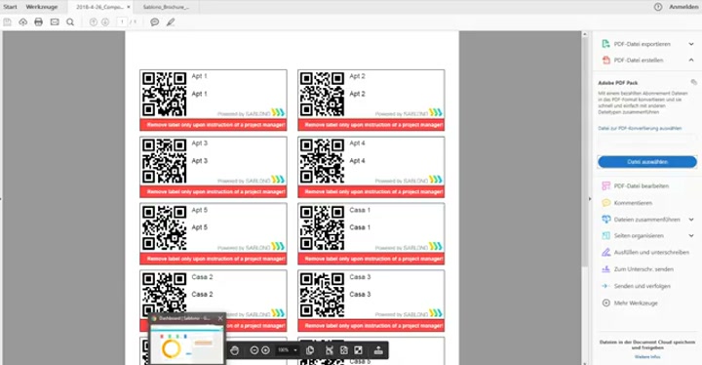Expand PDF-Datei exportieren section
This screenshot has width=702, height=365.
(x=691, y=44)
